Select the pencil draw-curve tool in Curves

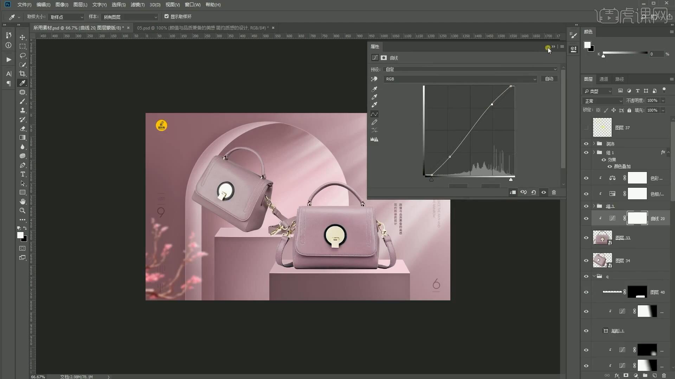(374, 122)
